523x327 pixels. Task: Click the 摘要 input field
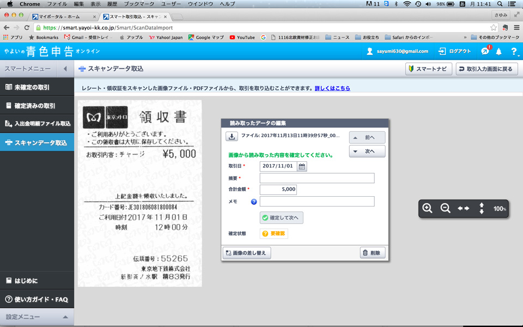point(317,178)
